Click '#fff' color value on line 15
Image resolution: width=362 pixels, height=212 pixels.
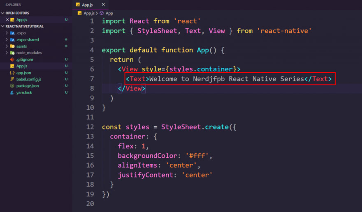(x=197, y=156)
